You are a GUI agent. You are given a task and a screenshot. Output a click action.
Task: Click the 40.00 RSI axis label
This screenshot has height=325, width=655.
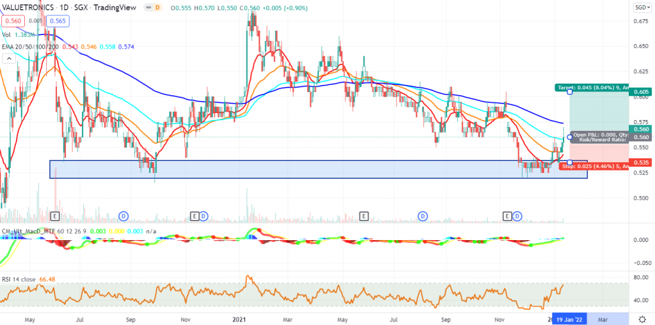coord(640,301)
